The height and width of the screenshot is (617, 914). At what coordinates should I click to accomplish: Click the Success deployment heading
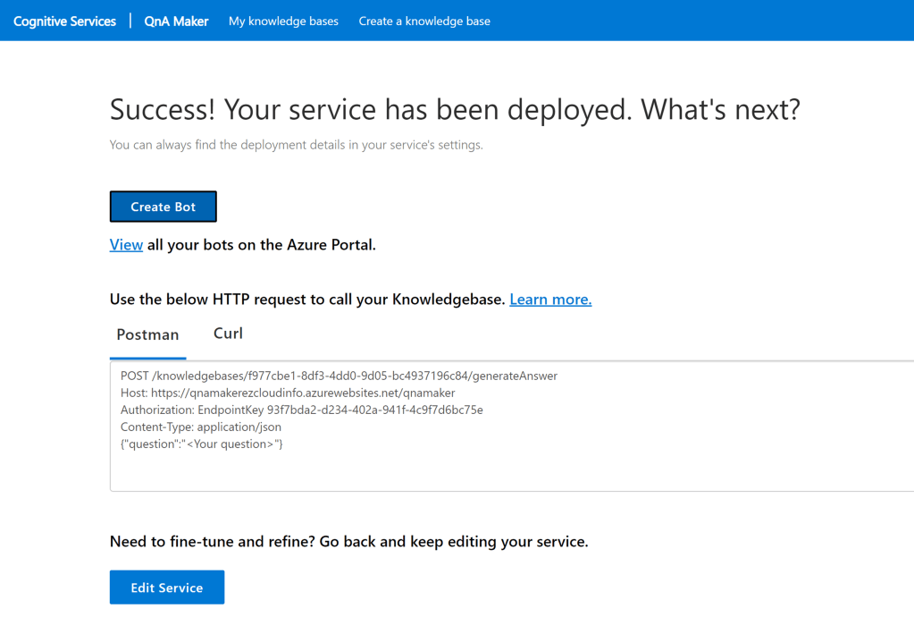454,110
